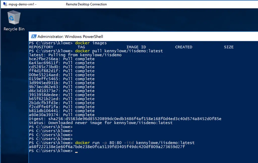Click the 'Administrator: Windows PowerShell' title text
The image size is (258, 163).
(x=70, y=37)
